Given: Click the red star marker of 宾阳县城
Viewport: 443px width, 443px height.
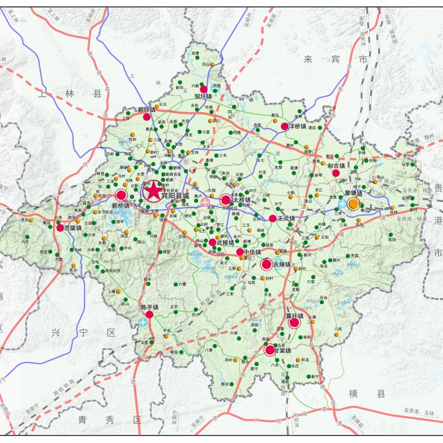Looking at the screenshot, I should tap(153, 191).
